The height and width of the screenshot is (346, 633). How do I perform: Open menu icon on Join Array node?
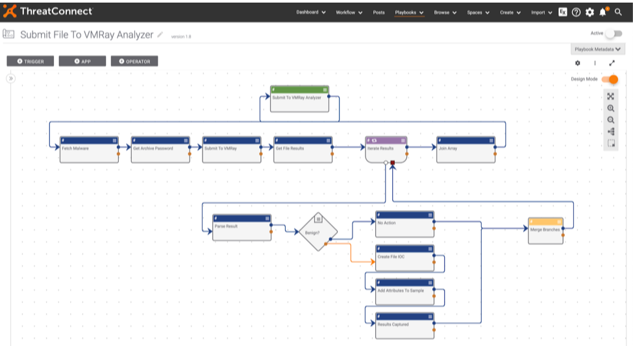(491, 141)
